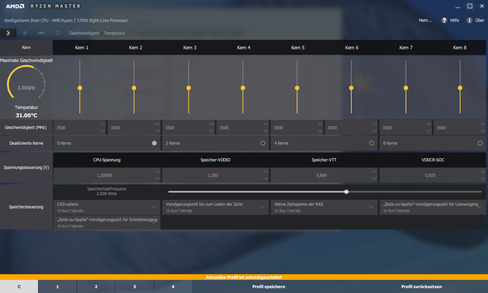Click Kern 1 speed slider handle
488x293 pixels.
80,88
